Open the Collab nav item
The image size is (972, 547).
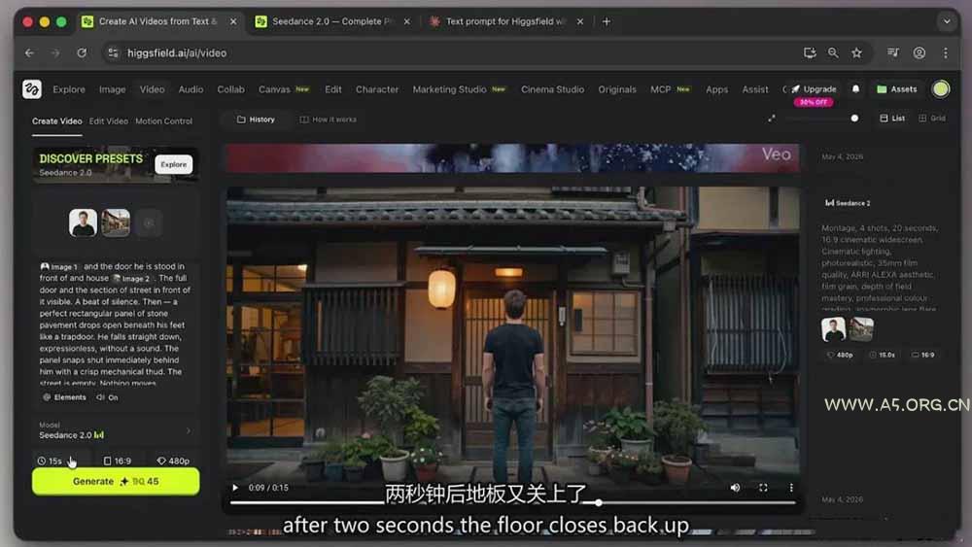tap(230, 89)
